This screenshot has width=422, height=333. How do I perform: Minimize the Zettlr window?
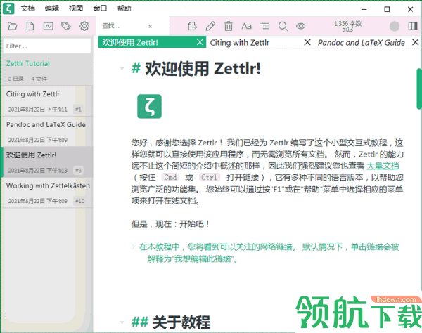(x=364, y=9)
